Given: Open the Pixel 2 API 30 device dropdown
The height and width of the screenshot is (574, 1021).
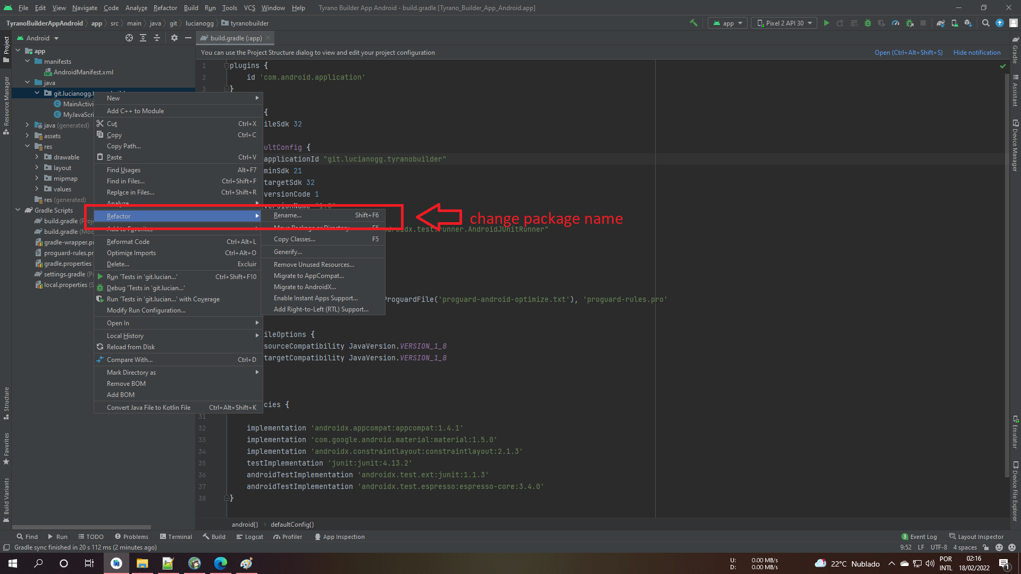Looking at the screenshot, I should point(784,23).
